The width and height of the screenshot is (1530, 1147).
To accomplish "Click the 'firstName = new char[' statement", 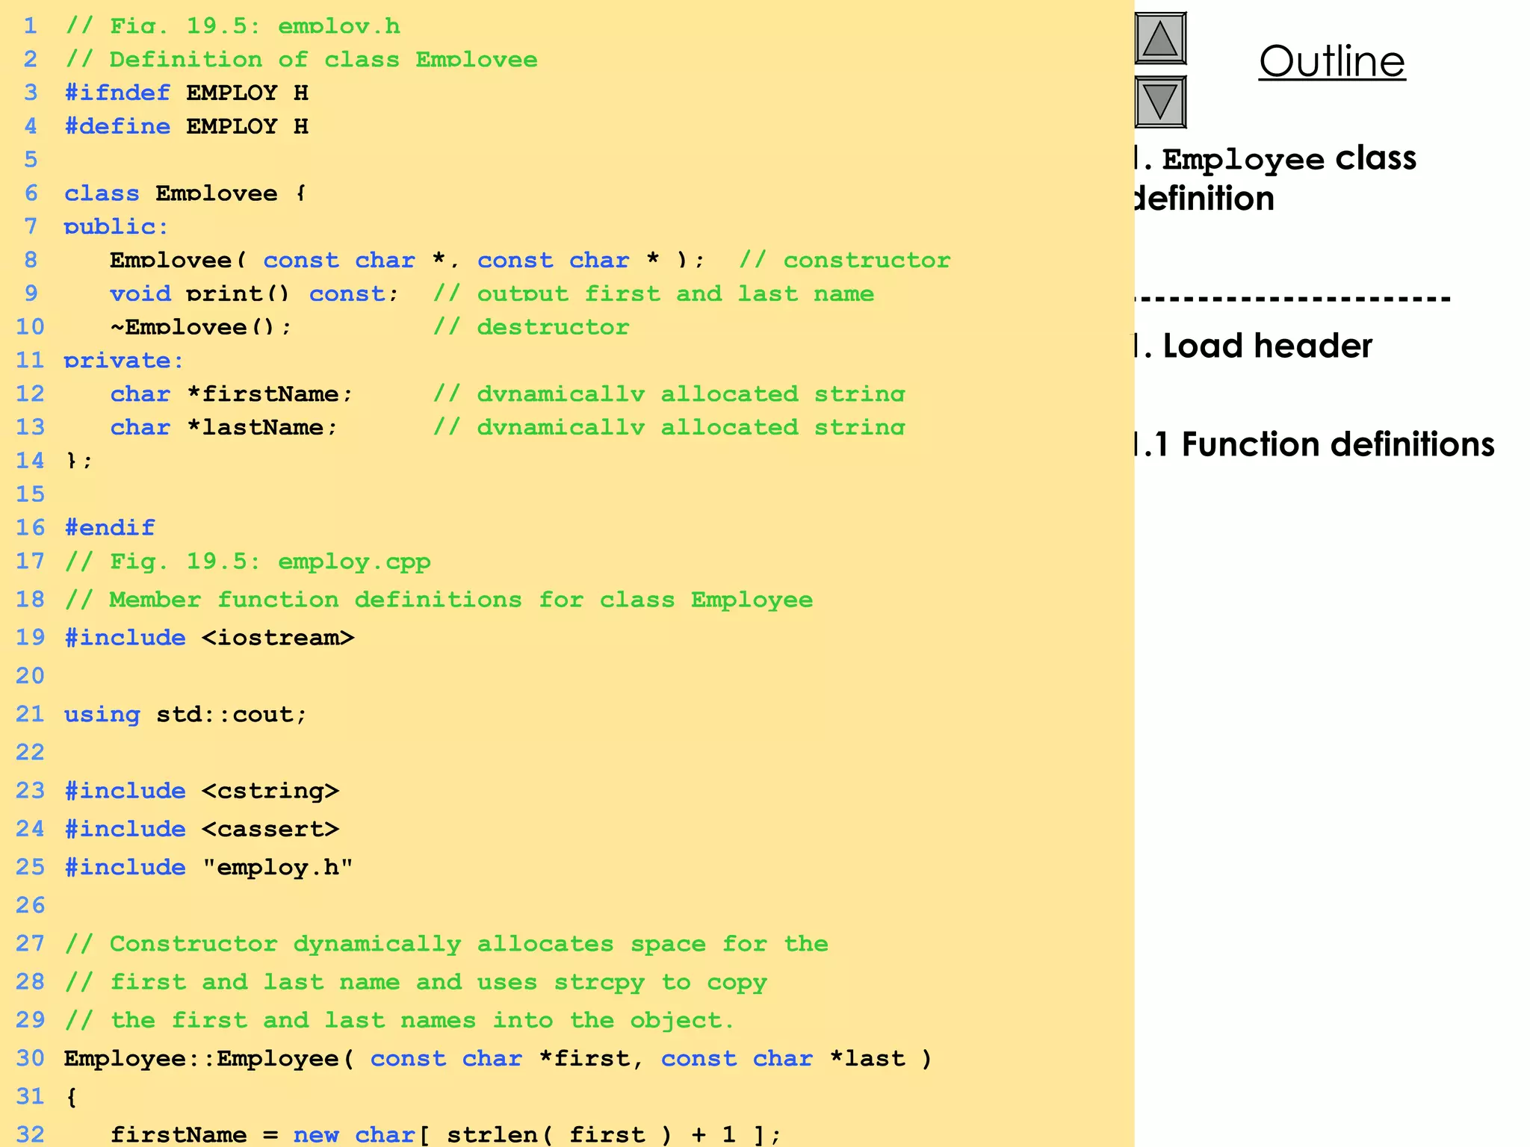I will [445, 1135].
